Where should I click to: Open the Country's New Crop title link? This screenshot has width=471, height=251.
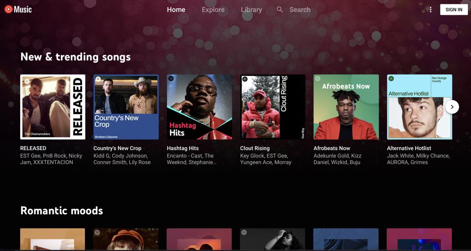117,148
